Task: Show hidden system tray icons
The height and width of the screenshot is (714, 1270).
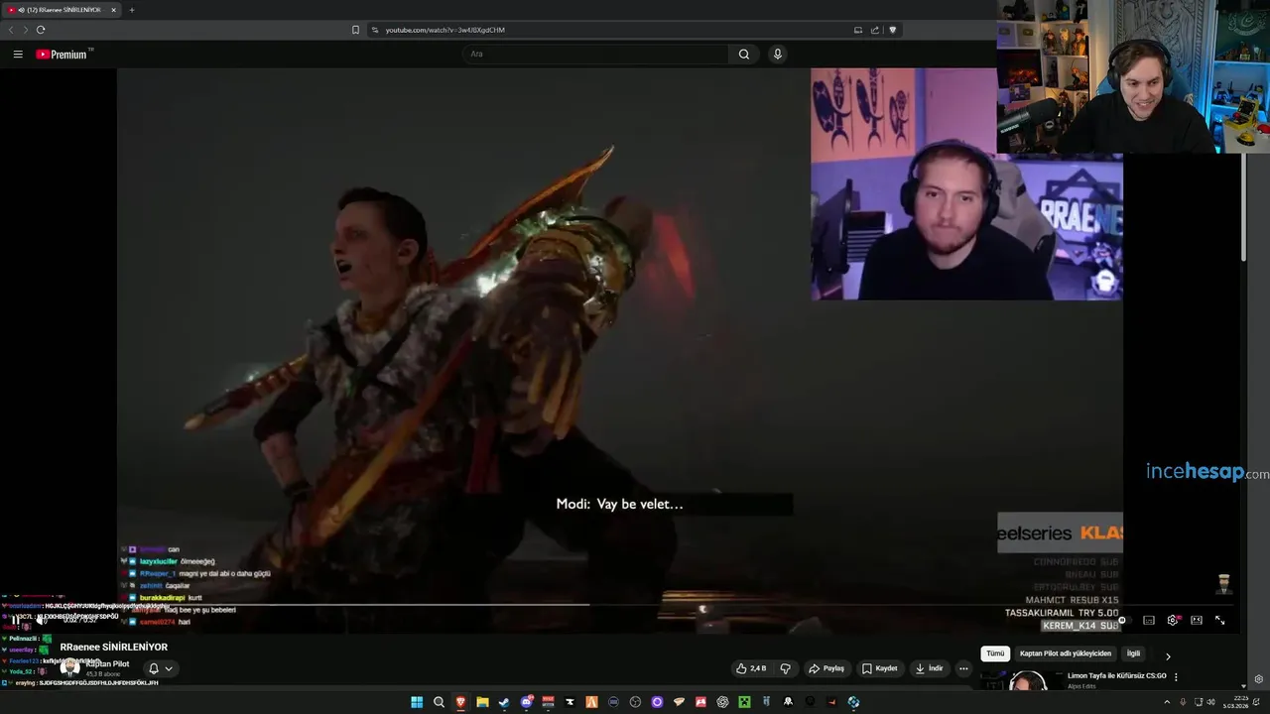Action: (1167, 702)
